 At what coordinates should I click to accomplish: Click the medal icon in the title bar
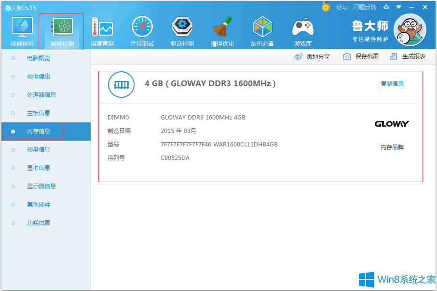[x=325, y=7]
